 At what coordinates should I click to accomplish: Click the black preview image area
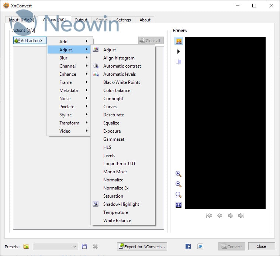pos(225,123)
